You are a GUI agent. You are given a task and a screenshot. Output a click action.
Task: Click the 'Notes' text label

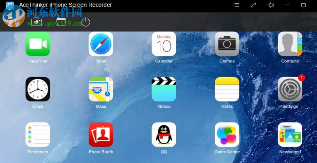(227, 107)
